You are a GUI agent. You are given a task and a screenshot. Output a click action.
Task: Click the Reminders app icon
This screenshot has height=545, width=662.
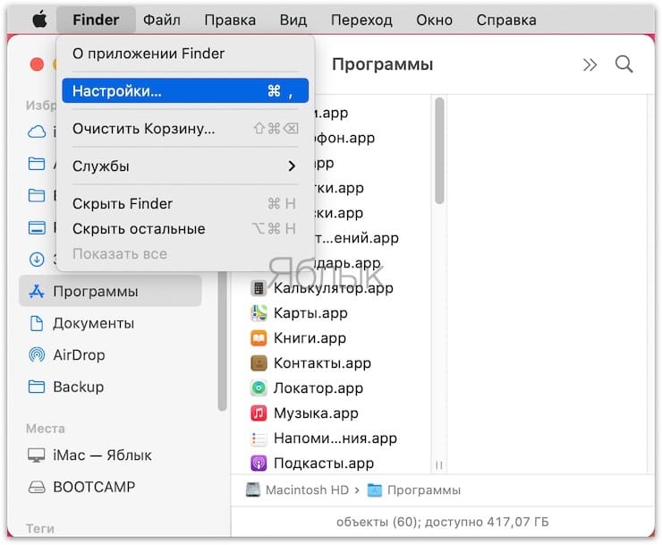click(x=259, y=439)
